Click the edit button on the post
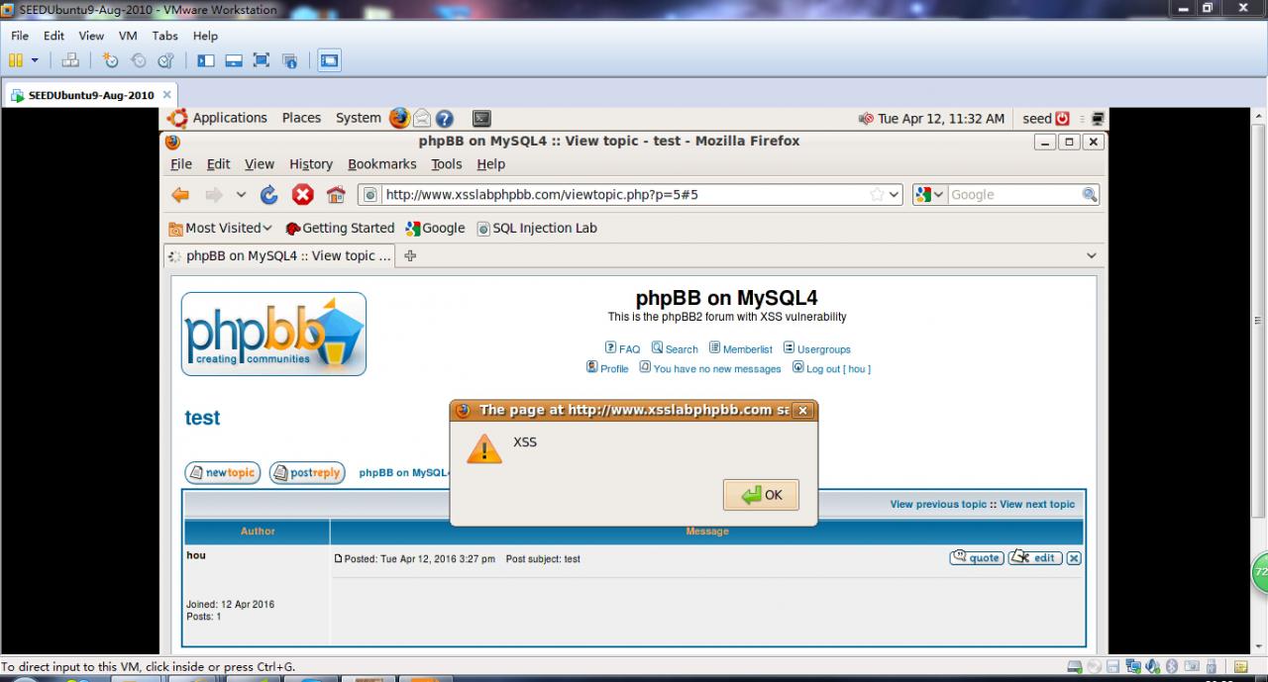 point(1035,558)
